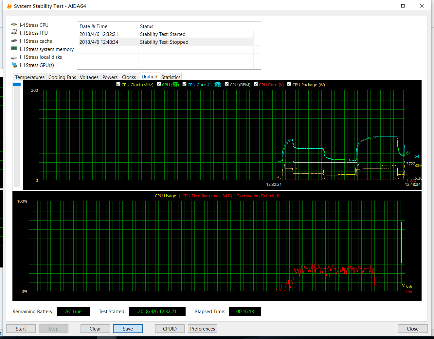Click the '2018/4/6 12:48:34' log timestamp
The image size is (434, 339).
[x=99, y=42]
